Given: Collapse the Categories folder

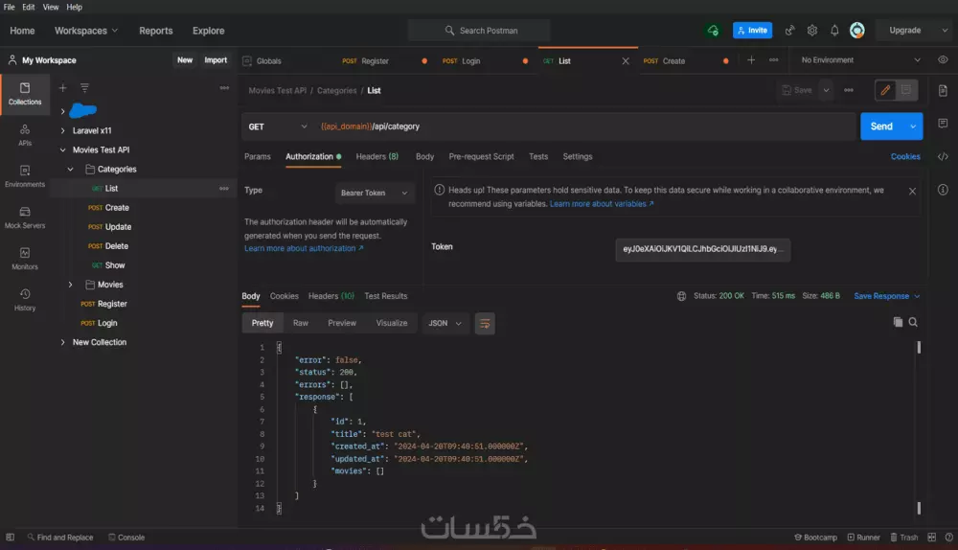Looking at the screenshot, I should tap(70, 170).
